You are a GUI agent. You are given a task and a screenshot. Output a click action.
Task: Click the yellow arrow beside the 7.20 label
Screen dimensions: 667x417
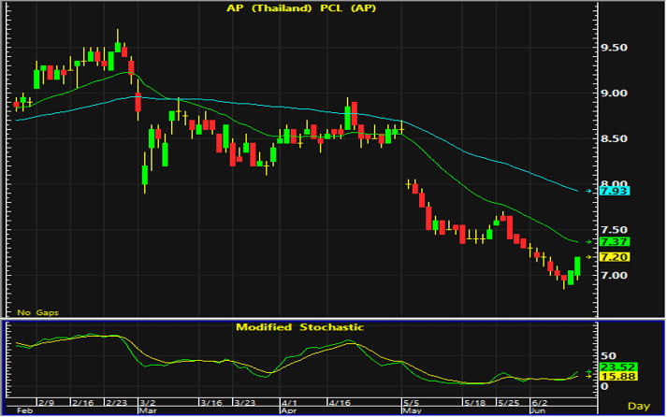click(x=588, y=257)
